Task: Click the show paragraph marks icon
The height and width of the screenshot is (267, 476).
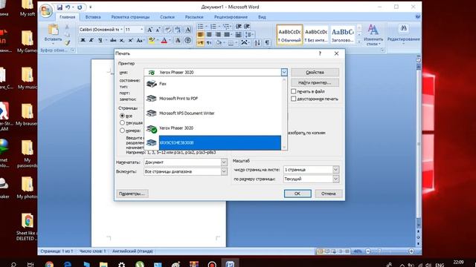Action: click(267, 43)
